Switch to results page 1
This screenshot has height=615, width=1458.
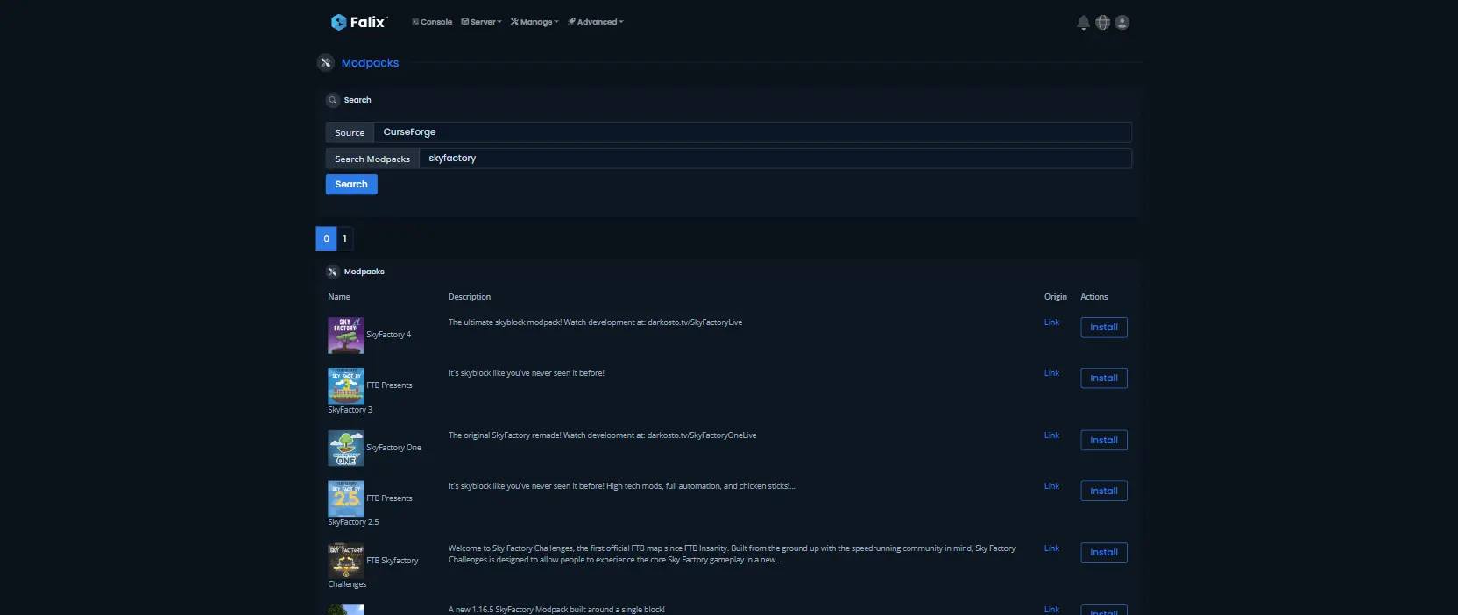pos(345,238)
